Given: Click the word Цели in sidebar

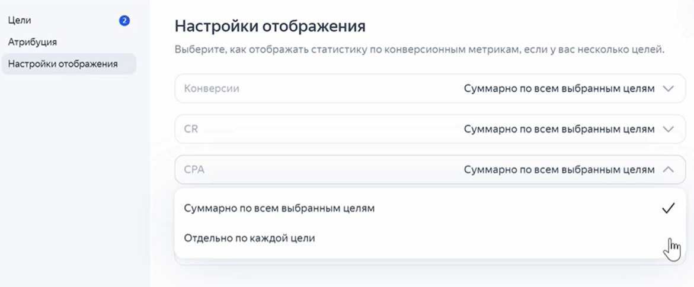Looking at the screenshot, I should (20, 21).
